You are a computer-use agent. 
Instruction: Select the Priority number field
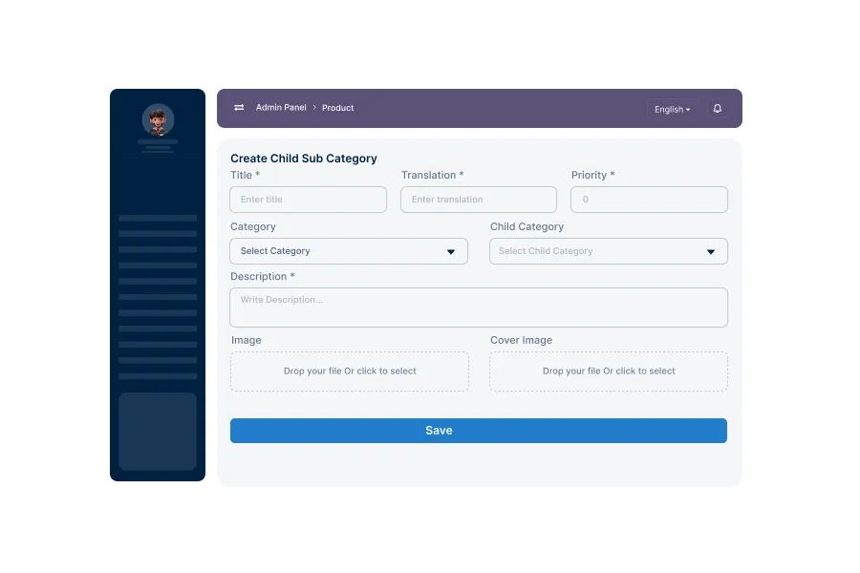click(x=649, y=200)
